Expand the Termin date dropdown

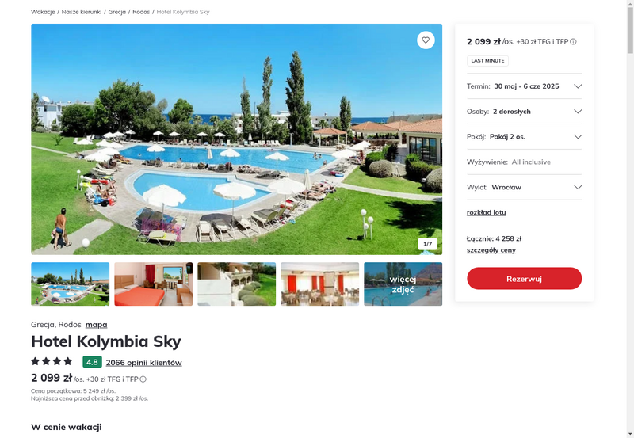(x=524, y=86)
